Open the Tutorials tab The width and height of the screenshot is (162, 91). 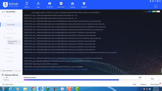(84, 5)
